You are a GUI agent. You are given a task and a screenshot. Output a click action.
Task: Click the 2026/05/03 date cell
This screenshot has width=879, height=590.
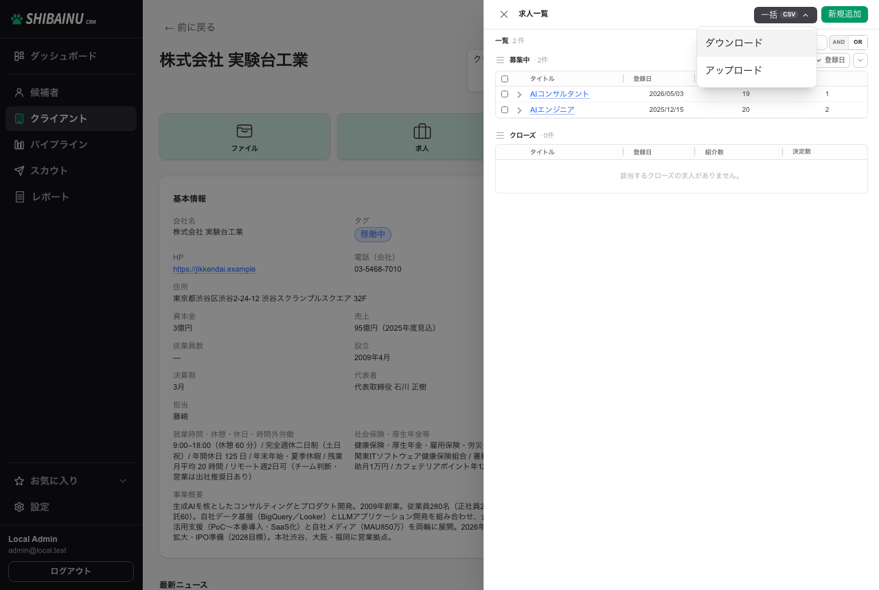point(666,94)
